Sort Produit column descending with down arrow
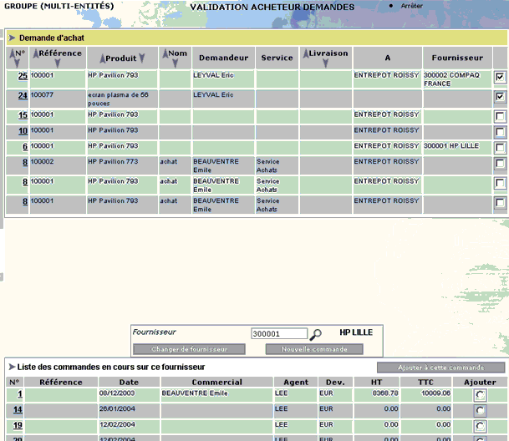Image resolution: width=509 pixels, height=441 pixels. pyautogui.click(x=142, y=58)
